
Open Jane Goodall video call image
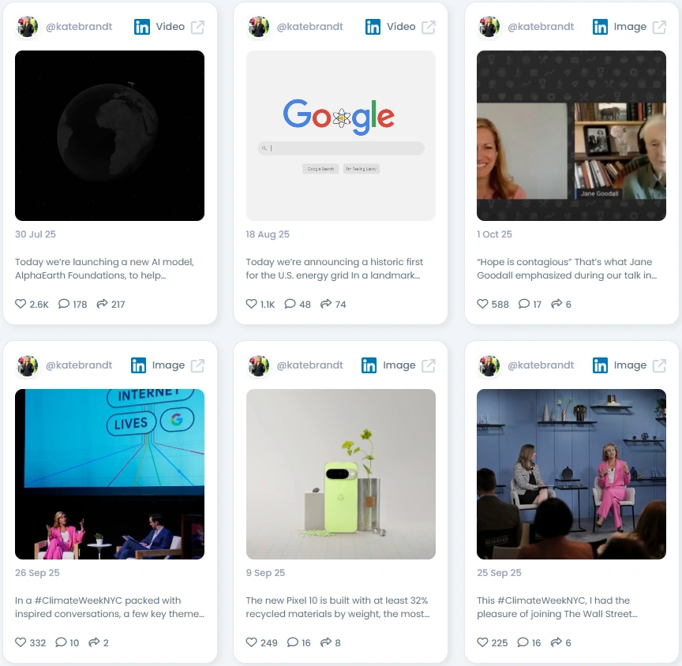click(x=571, y=136)
